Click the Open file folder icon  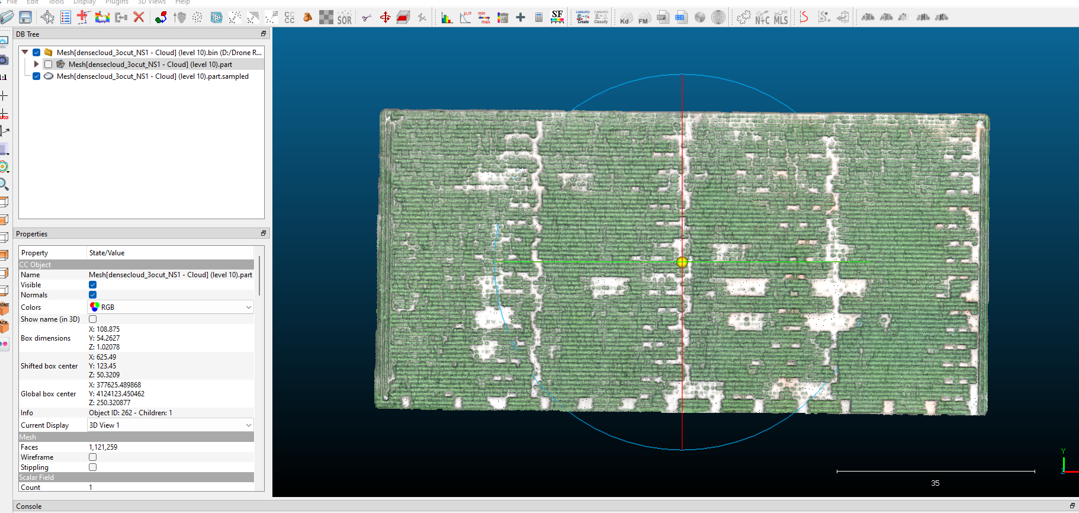click(x=7, y=17)
